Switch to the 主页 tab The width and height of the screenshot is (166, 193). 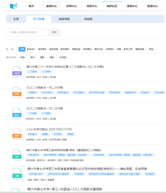coord(16,19)
